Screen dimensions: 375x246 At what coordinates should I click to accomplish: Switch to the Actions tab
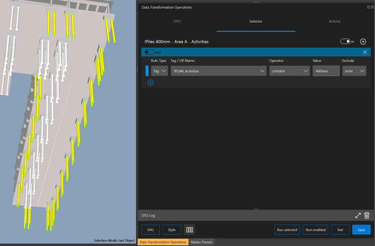click(x=335, y=21)
